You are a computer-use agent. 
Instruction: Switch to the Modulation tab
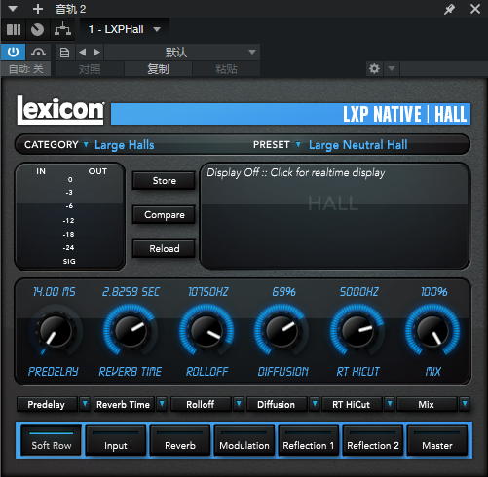244,440
